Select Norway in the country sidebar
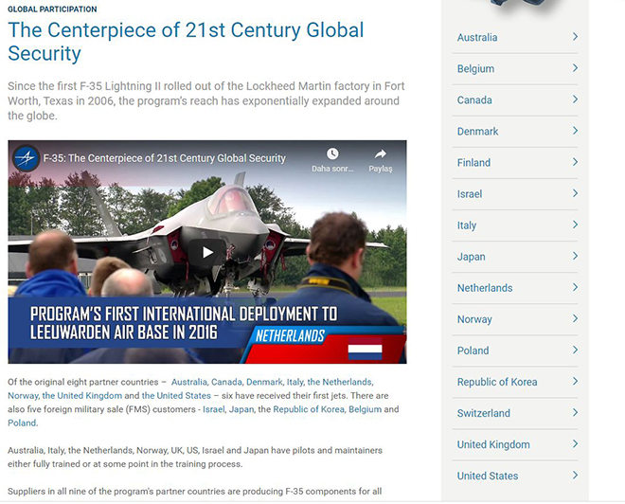 click(474, 319)
